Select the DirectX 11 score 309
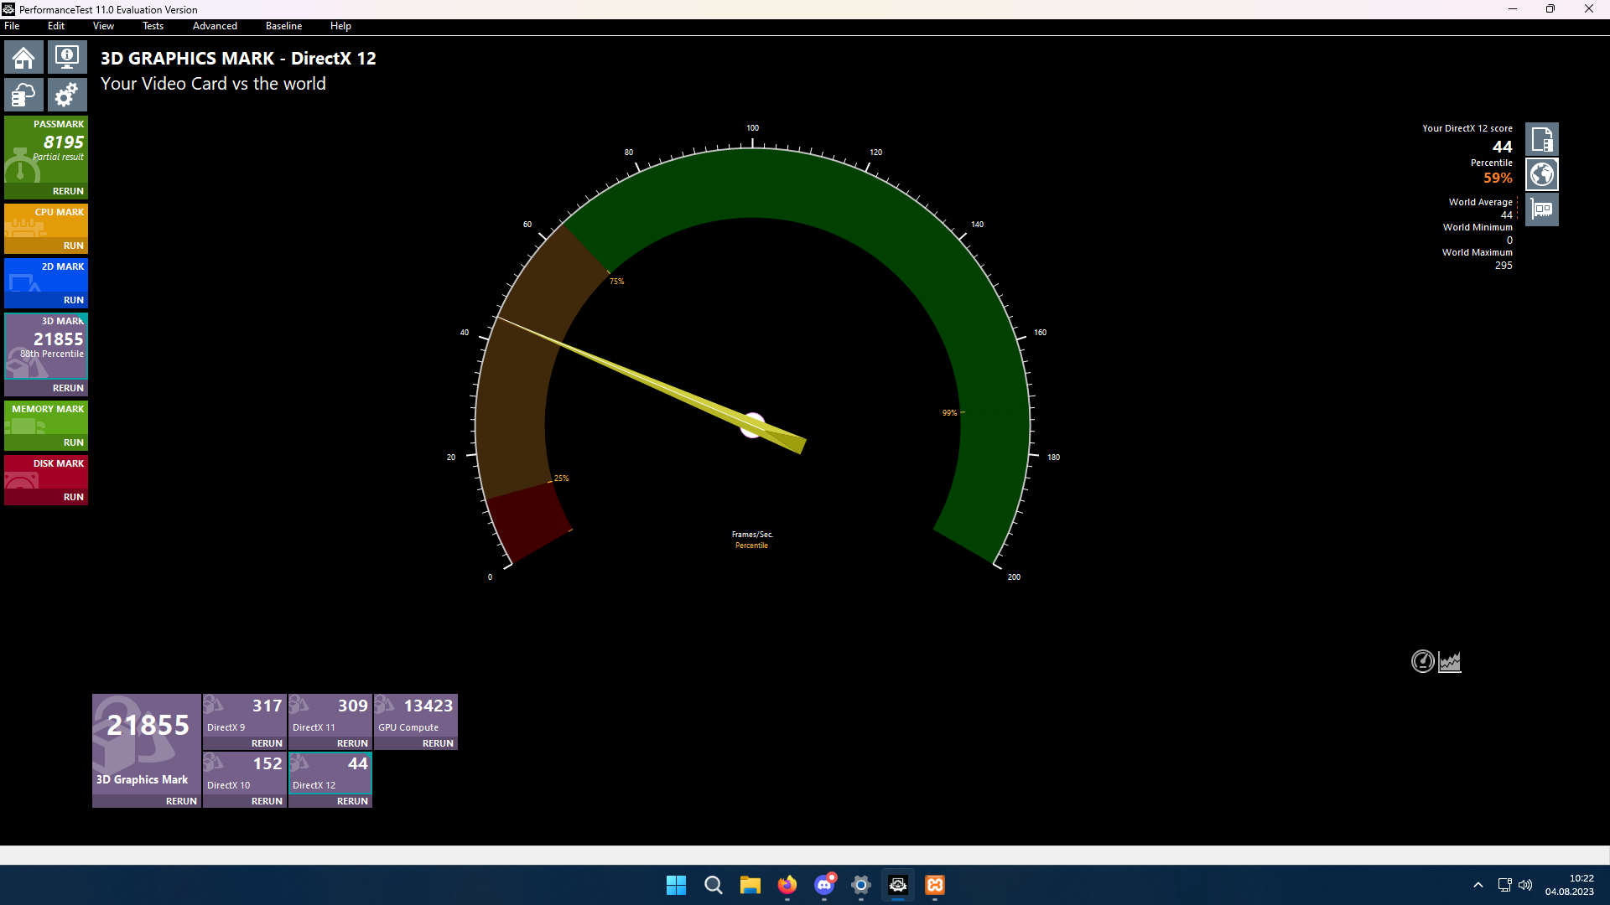 point(353,706)
